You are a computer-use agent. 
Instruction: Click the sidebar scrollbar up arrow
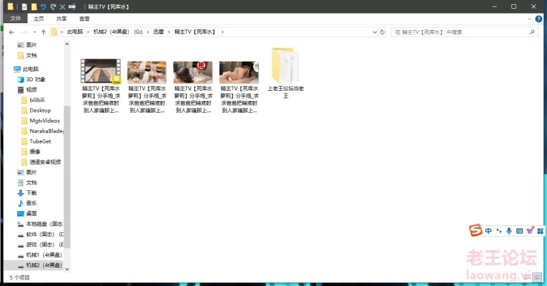(x=67, y=44)
